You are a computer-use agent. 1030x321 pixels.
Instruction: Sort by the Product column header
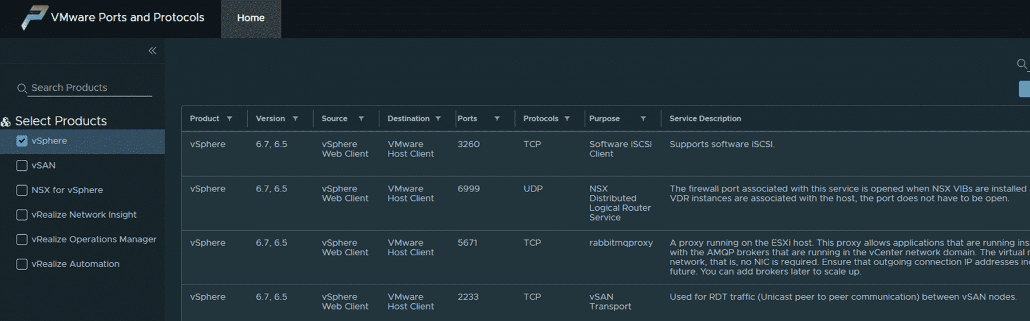click(x=204, y=119)
